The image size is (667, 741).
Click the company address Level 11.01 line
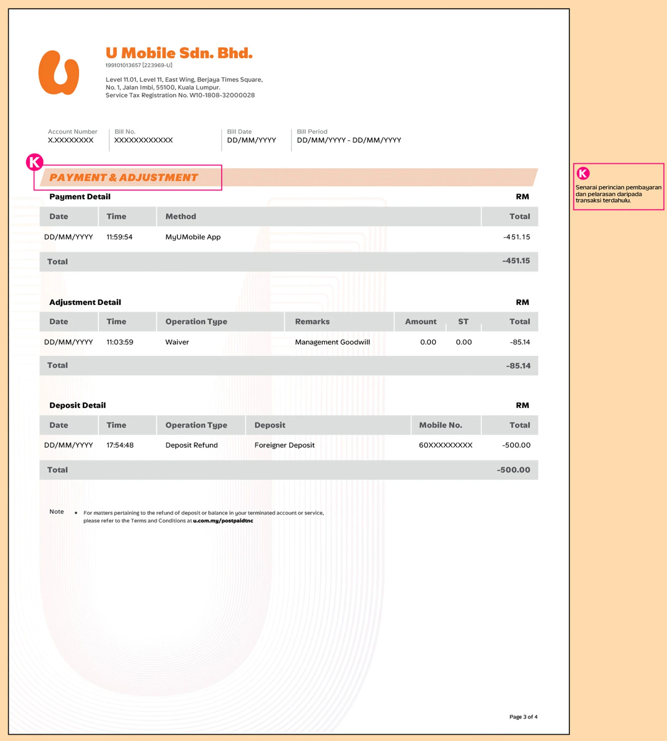click(184, 80)
